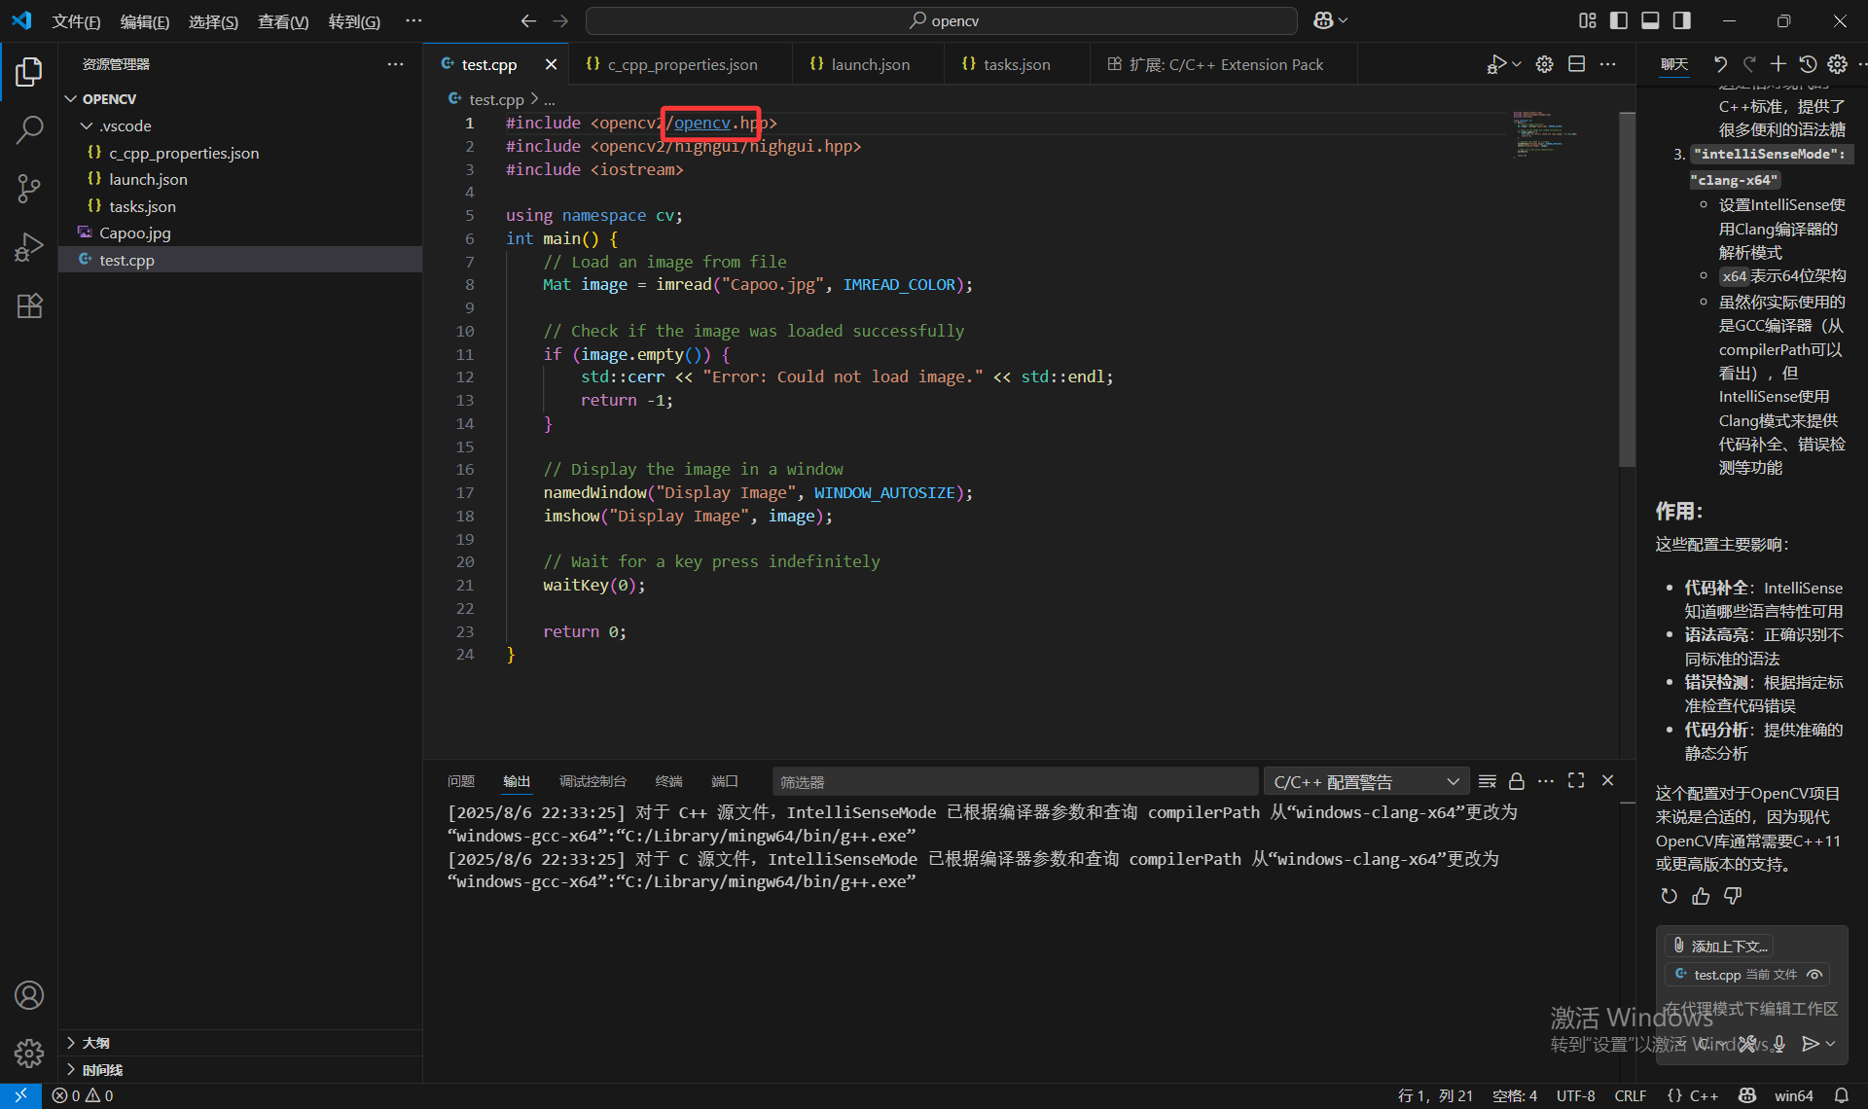Open the Source Control view
This screenshot has width=1868, height=1109.
(x=29, y=189)
